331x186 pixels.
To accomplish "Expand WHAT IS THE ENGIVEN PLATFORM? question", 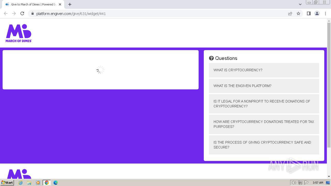I will pyautogui.click(x=264, y=86).
